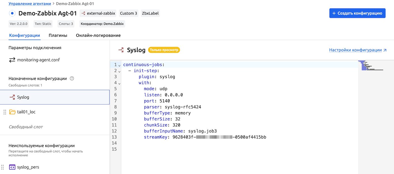Click the monitoring-agent.conf connection arrows icon

12,60
